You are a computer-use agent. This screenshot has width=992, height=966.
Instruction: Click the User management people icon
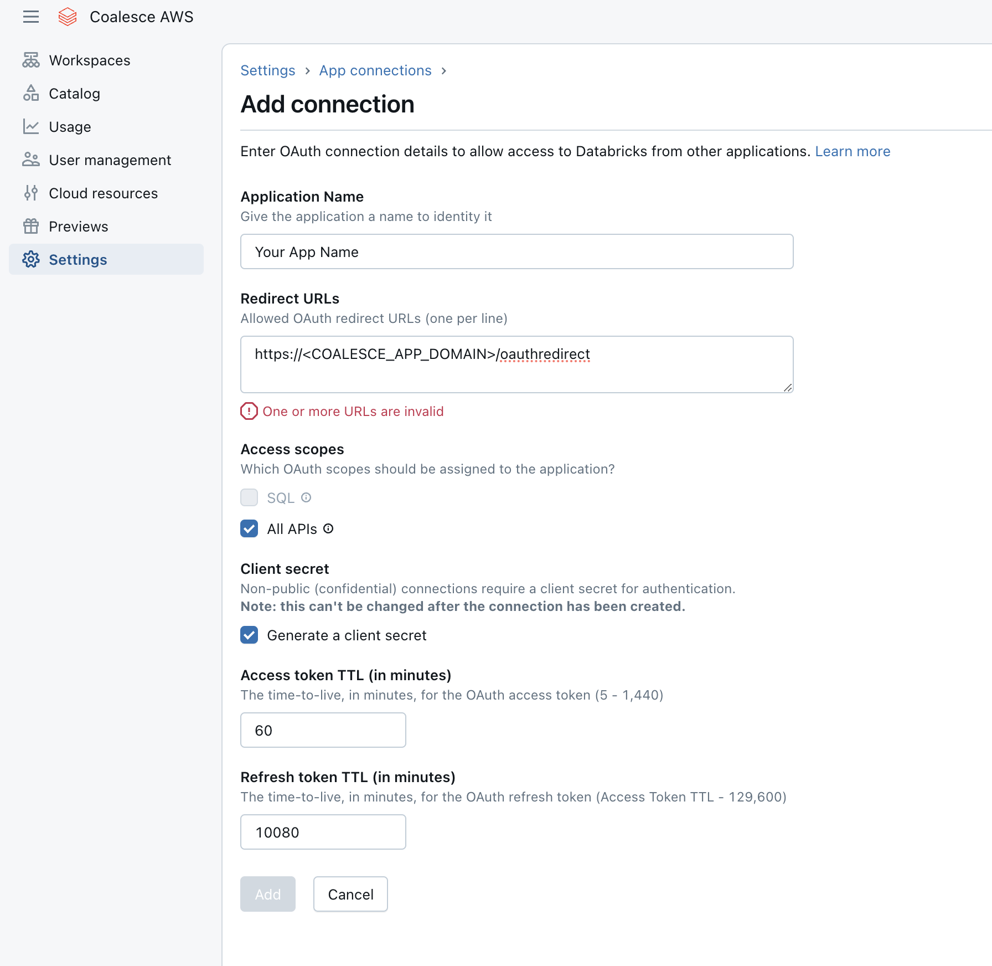(31, 160)
